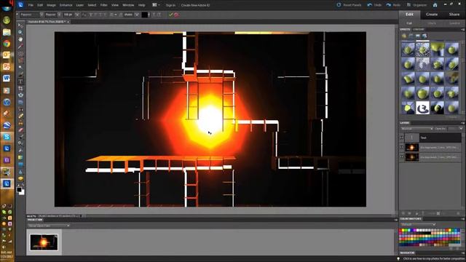The image size is (466, 262).
Task: Select the Eraser tool
Action: coord(20,130)
